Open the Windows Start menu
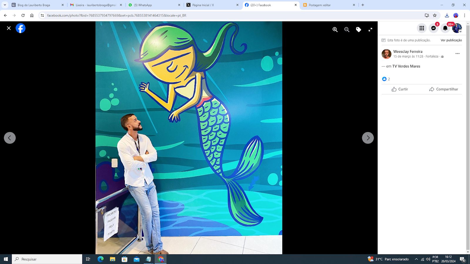This screenshot has width=470, height=264. (x=6, y=259)
